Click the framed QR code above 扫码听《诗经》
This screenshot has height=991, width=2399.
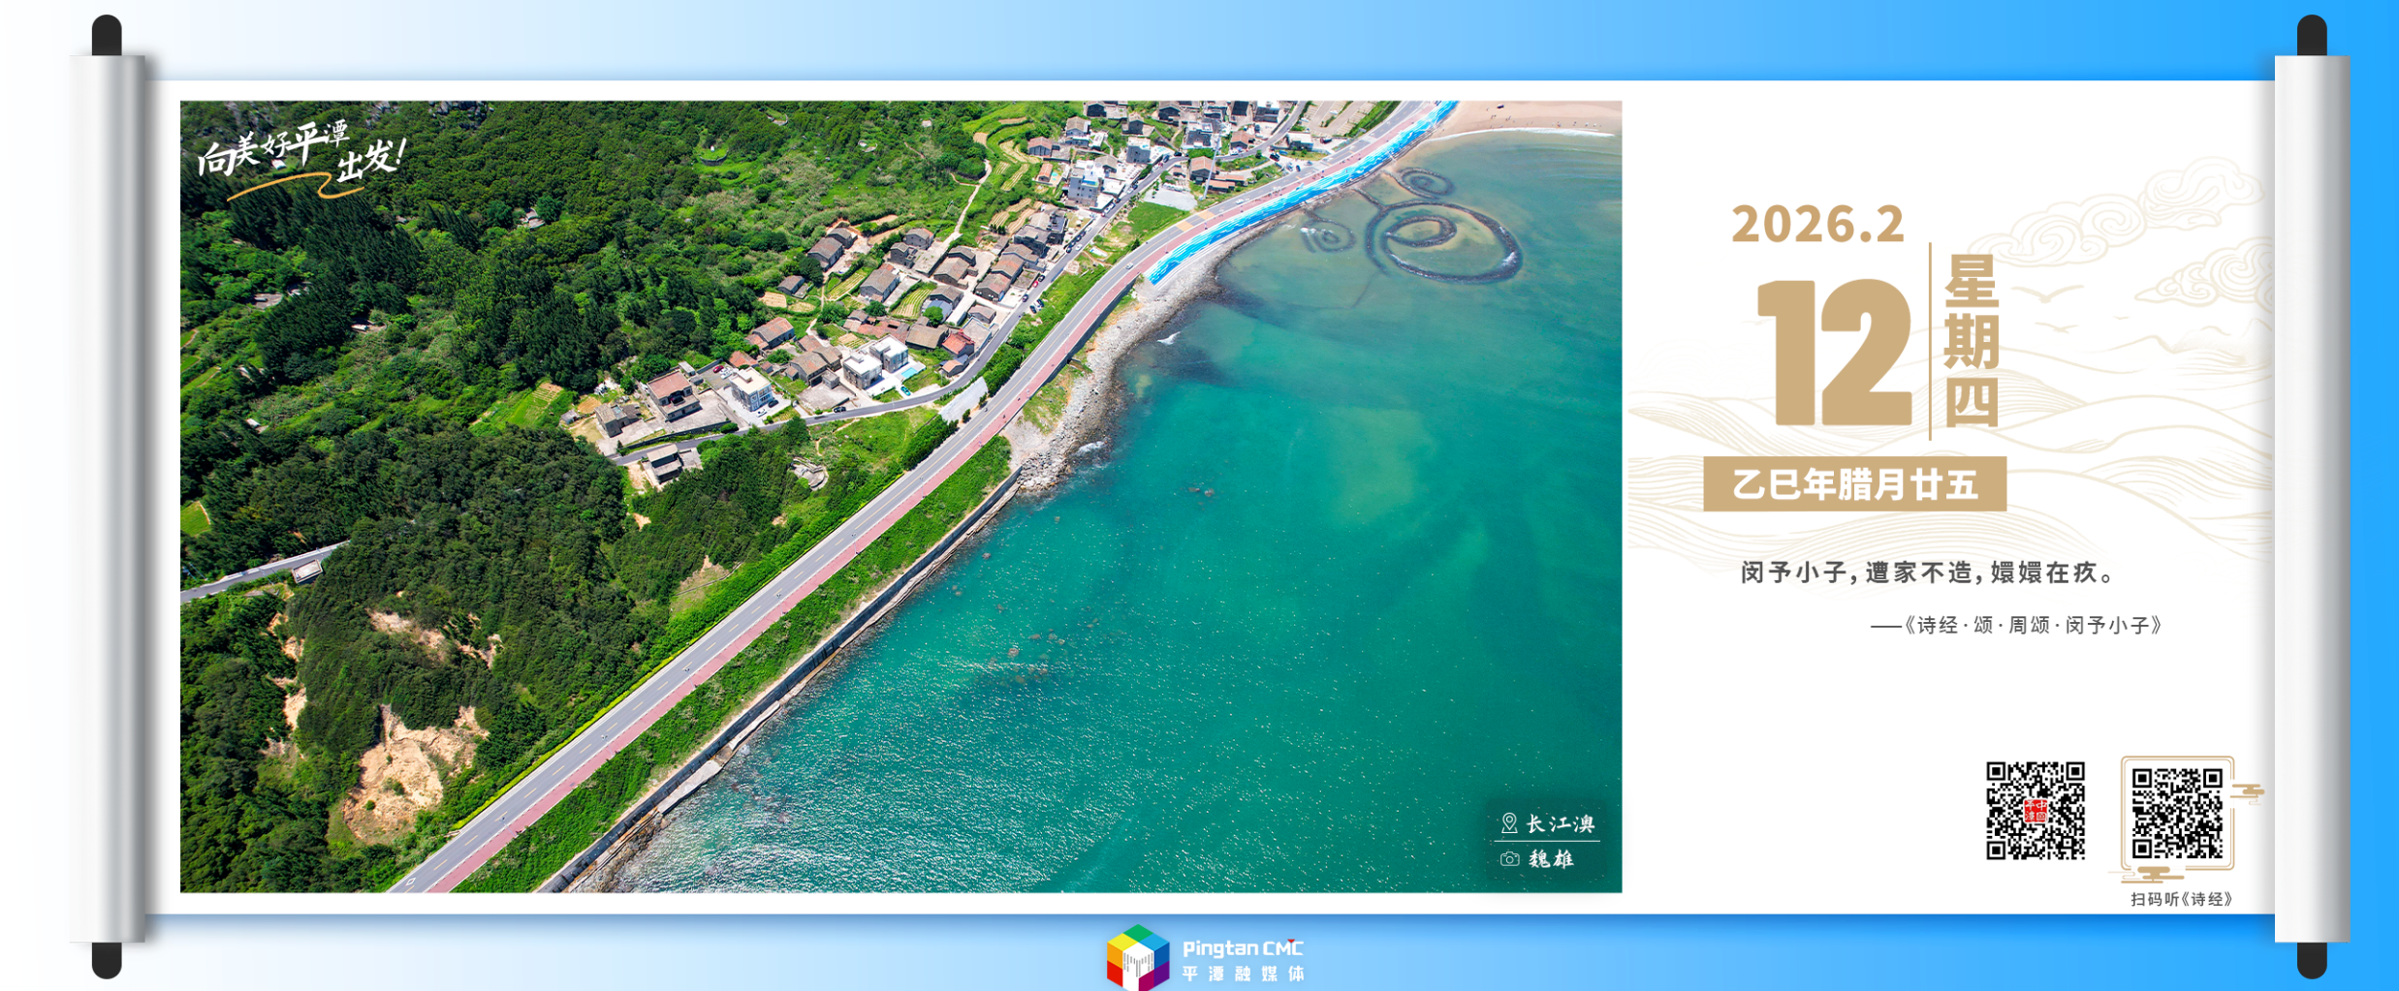point(2177,813)
